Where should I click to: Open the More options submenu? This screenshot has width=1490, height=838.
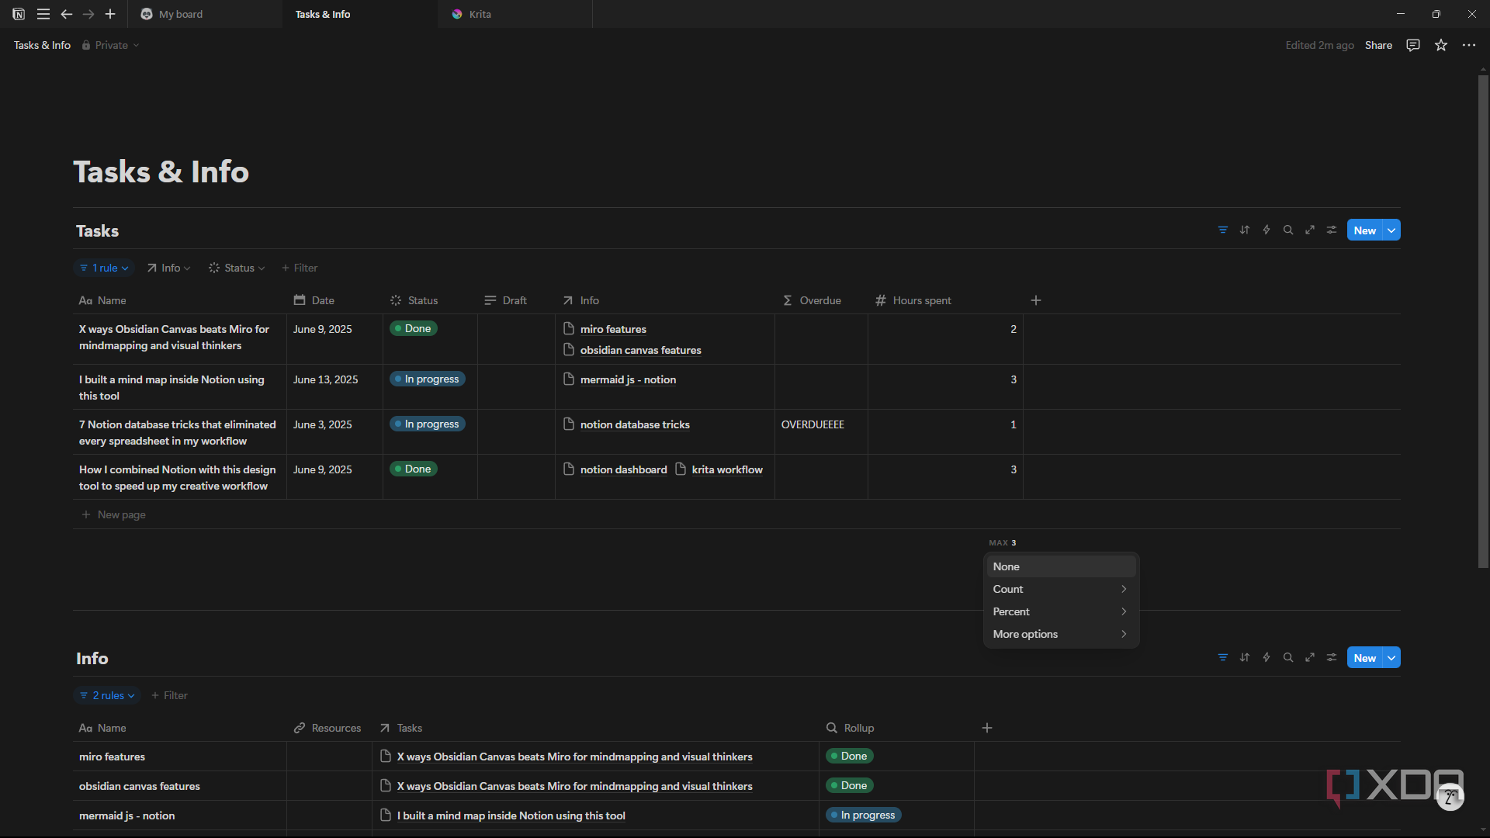click(x=1061, y=634)
